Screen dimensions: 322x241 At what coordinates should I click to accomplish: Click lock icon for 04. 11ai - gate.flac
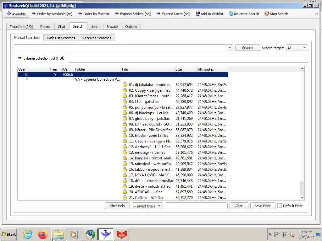pyautogui.click(x=125, y=101)
